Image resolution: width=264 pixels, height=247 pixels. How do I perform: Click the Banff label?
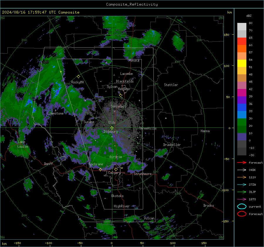[x=48, y=164]
